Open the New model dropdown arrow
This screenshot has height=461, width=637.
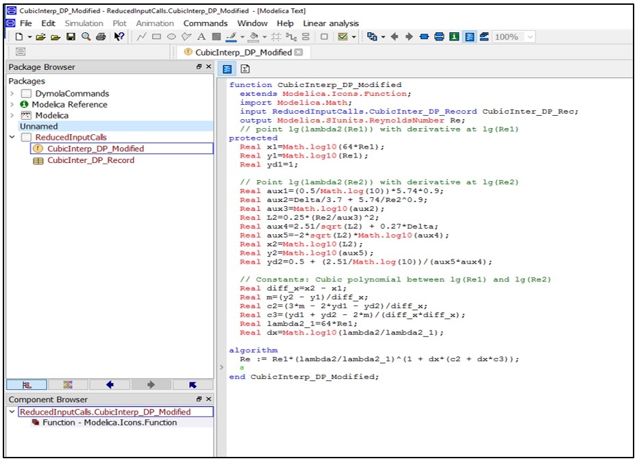point(29,37)
